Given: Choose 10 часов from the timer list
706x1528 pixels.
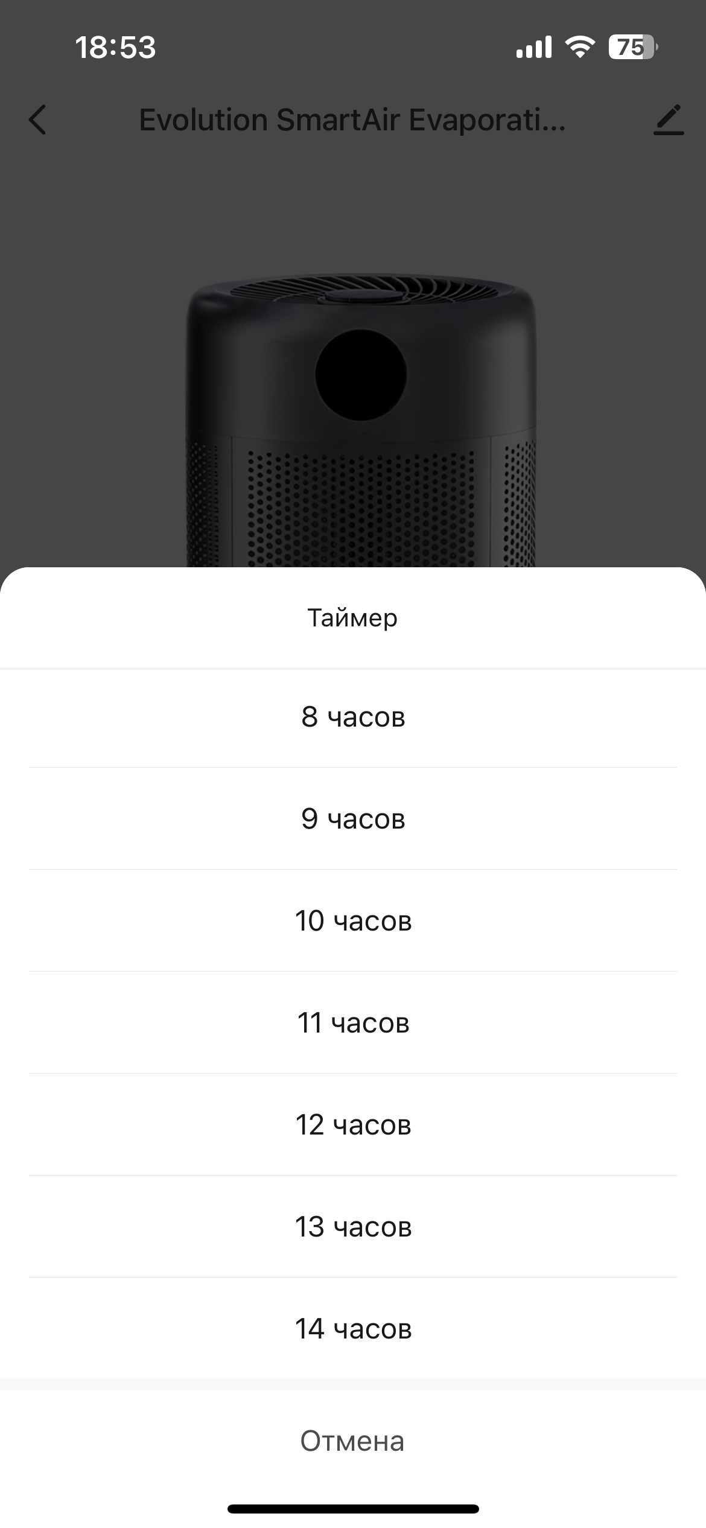Looking at the screenshot, I should pos(353,921).
